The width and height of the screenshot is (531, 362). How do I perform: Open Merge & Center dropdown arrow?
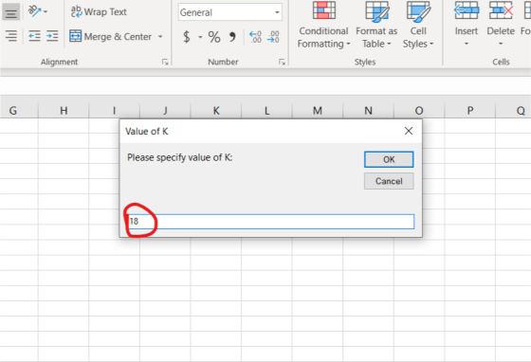160,36
